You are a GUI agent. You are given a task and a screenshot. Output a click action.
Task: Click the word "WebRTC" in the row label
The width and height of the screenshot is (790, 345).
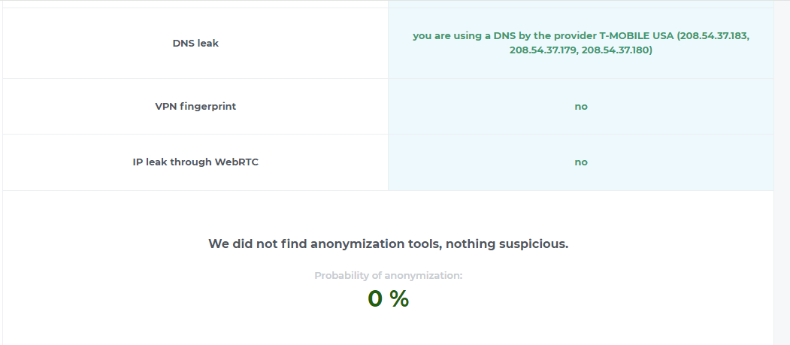(237, 162)
